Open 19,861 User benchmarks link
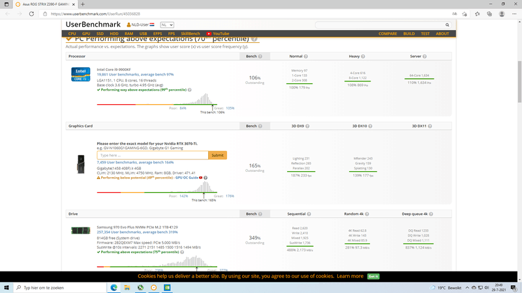Viewport: 522px width, 293px height. click(135, 74)
